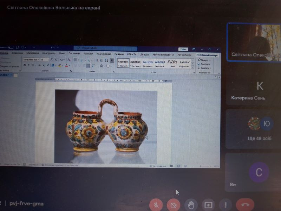Click the line spacing icon
Screen dimensions: 281x211
pyautogui.click(x=93, y=66)
